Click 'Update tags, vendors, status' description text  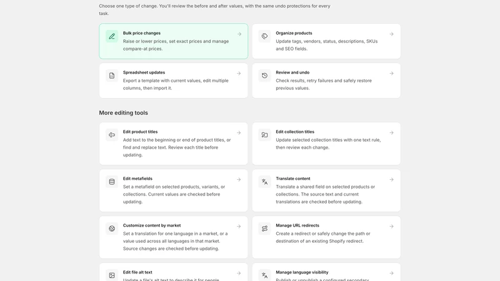coord(326,45)
